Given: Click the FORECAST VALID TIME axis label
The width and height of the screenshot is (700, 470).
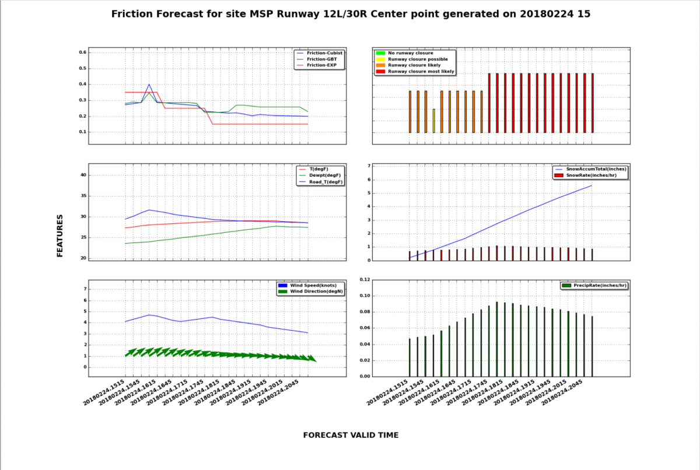Looking at the screenshot, I should click(x=351, y=435).
